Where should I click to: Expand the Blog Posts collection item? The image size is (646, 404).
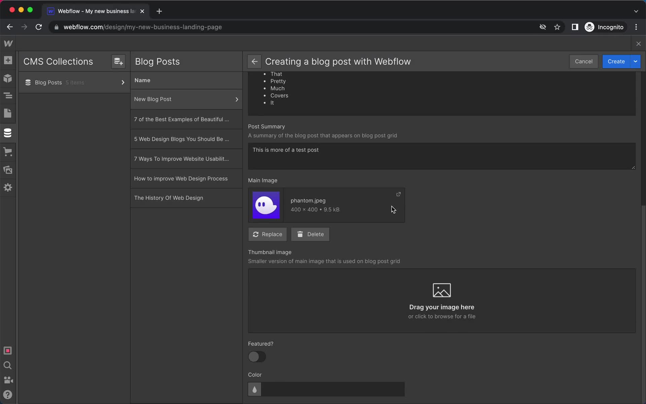(122, 82)
